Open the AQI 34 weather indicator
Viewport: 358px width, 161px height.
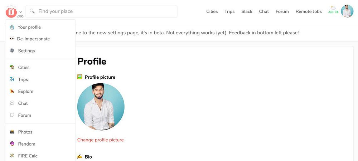tap(333, 10)
